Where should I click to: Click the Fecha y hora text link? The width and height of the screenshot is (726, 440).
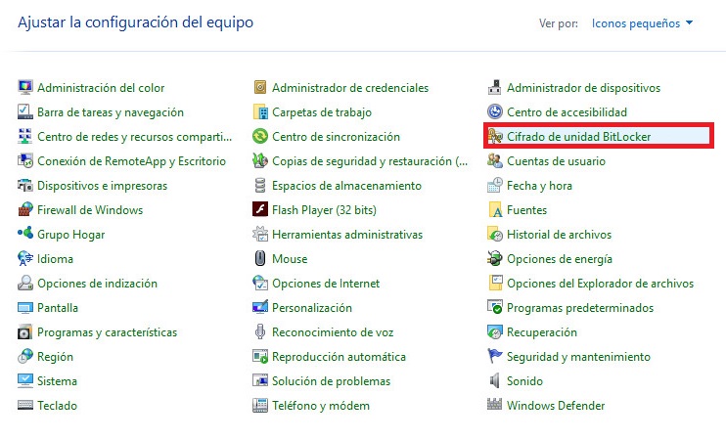pyautogui.click(x=539, y=186)
